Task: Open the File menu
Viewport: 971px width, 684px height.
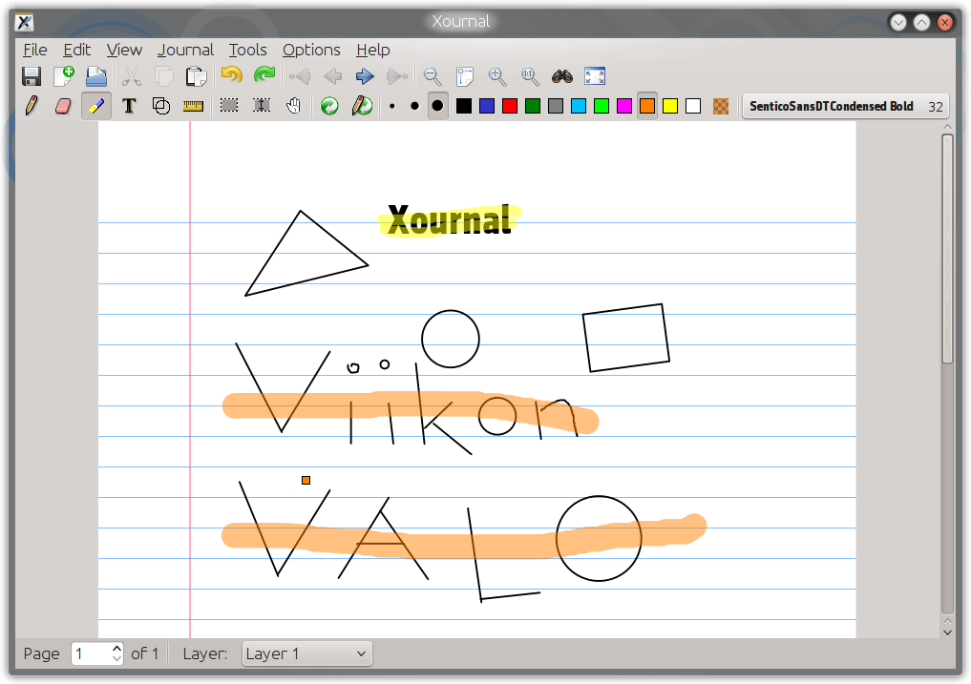Action: 35,50
